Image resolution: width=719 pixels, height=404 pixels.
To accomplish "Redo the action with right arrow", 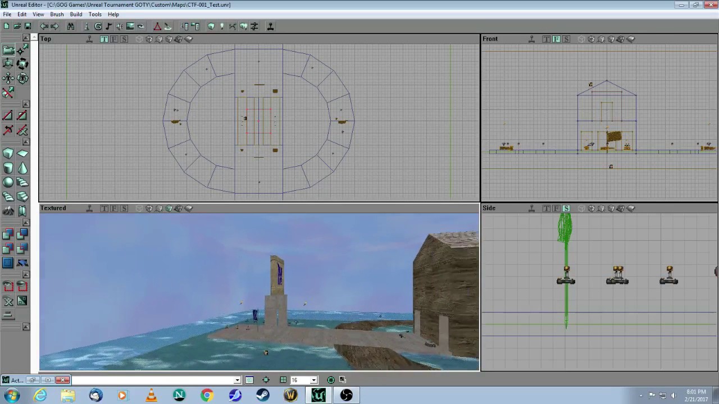I will [x=54, y=26].
